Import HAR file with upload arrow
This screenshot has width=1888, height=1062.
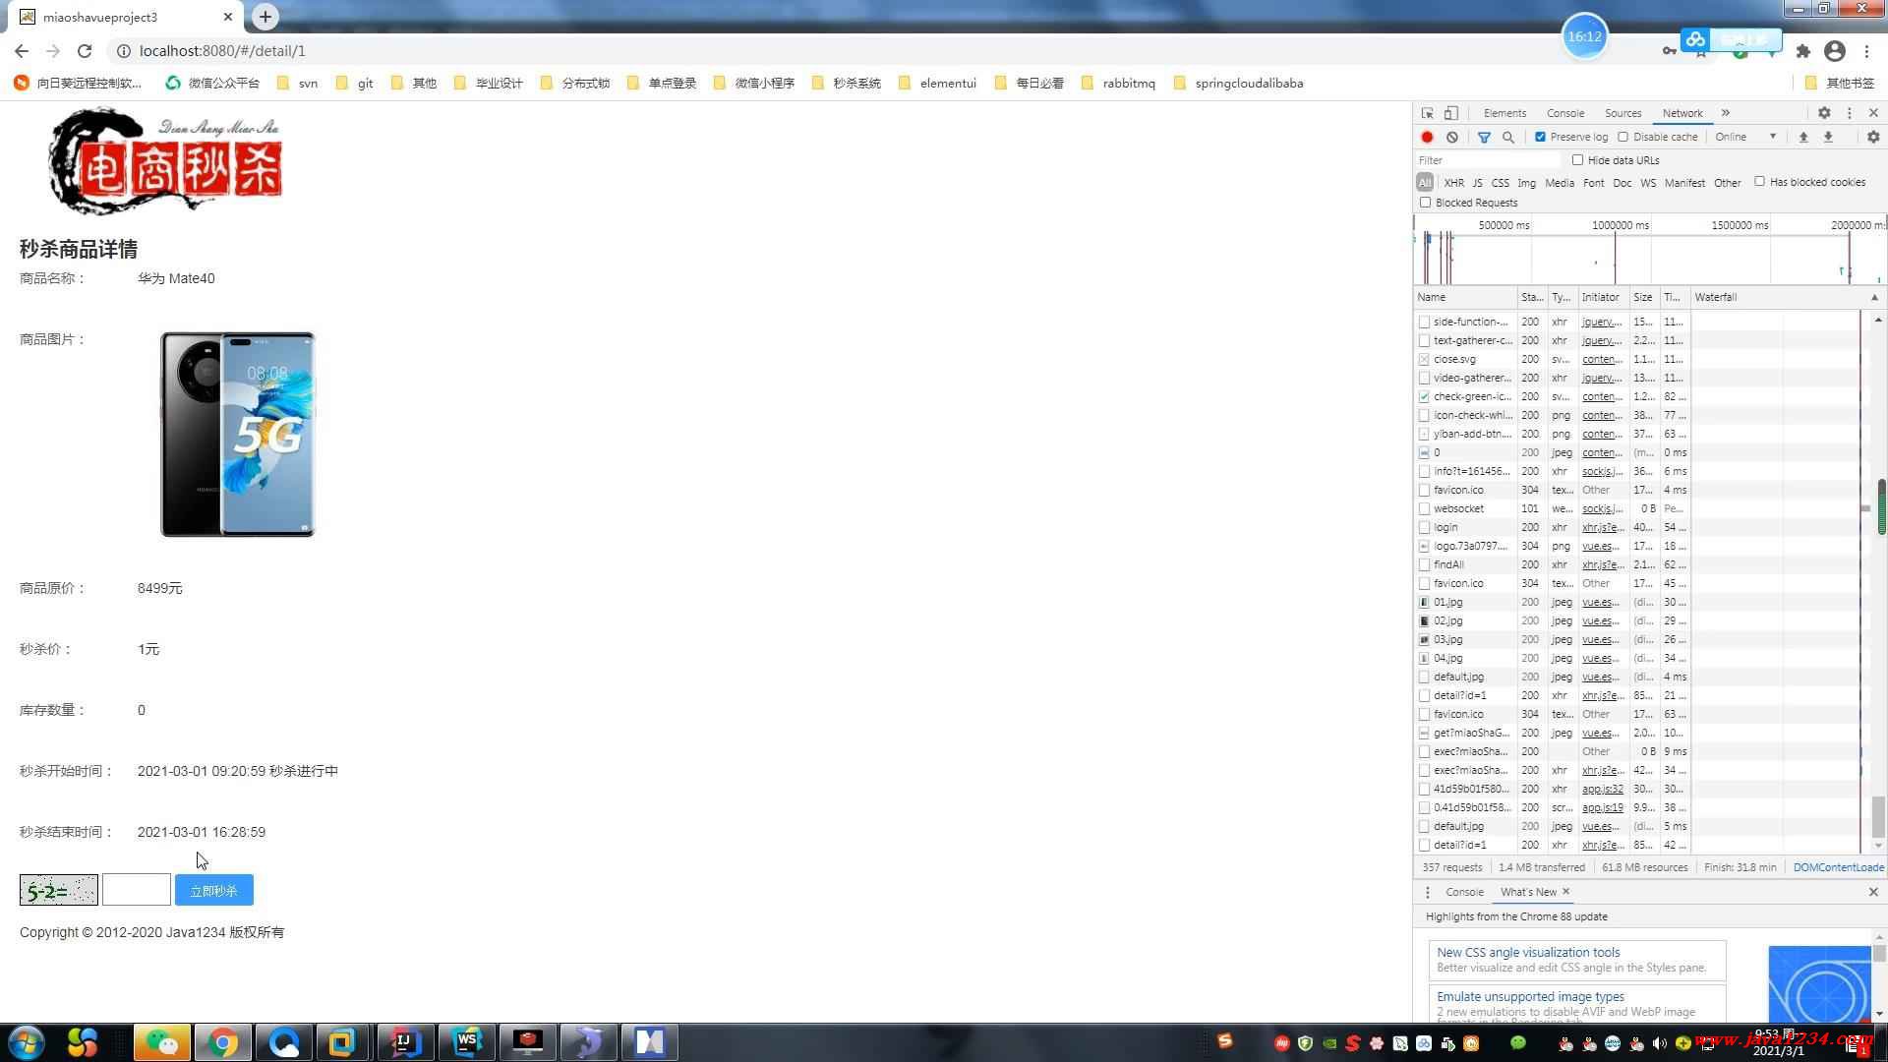click(x=1803, y=137)
